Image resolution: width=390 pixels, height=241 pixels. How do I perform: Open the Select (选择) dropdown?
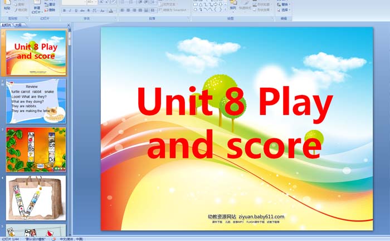coord(284,10)
